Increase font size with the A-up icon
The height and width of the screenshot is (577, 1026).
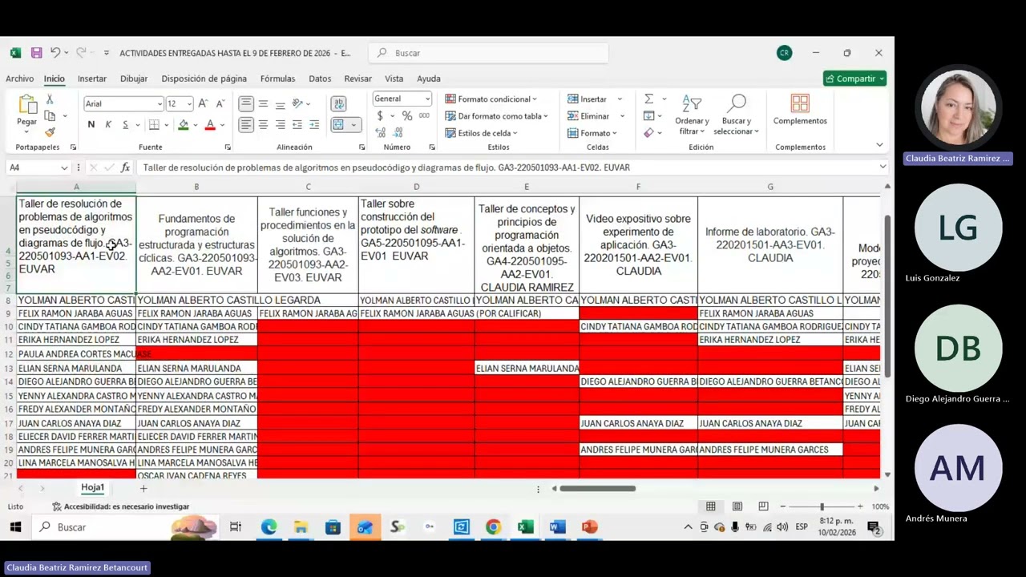(x=203, y=103)
